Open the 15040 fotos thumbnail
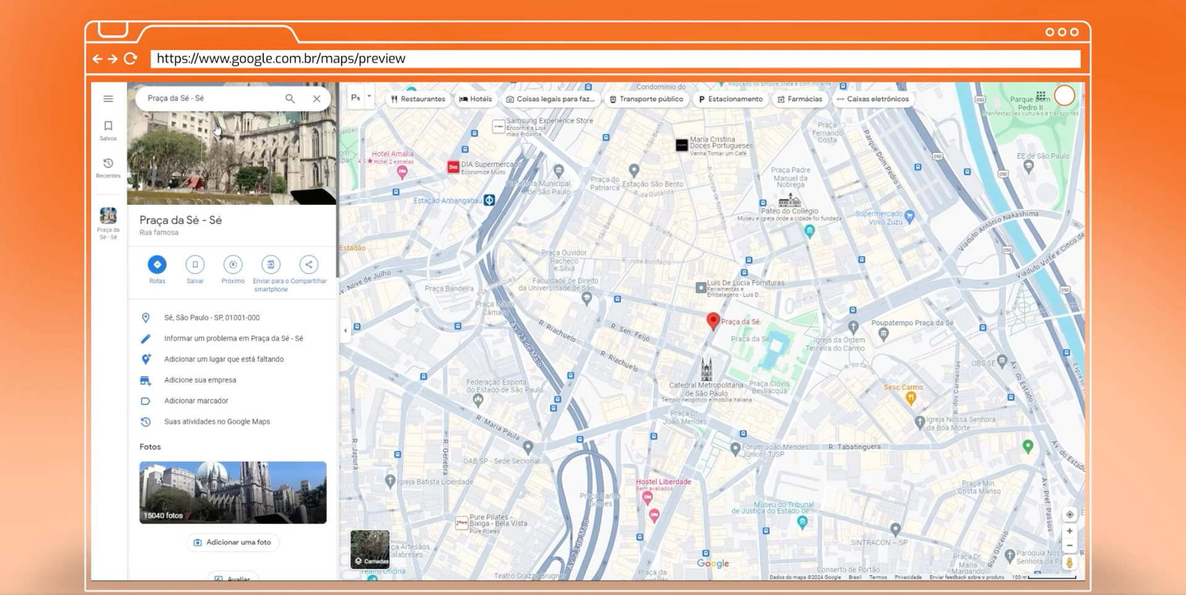 tap(233, 493)
